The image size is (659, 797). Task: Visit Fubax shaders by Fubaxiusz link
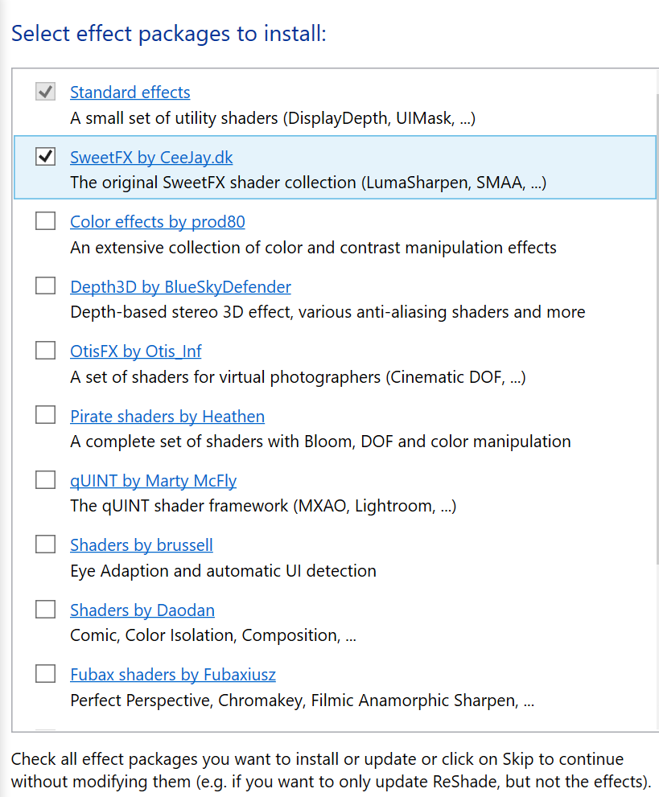tap(173, 675)
